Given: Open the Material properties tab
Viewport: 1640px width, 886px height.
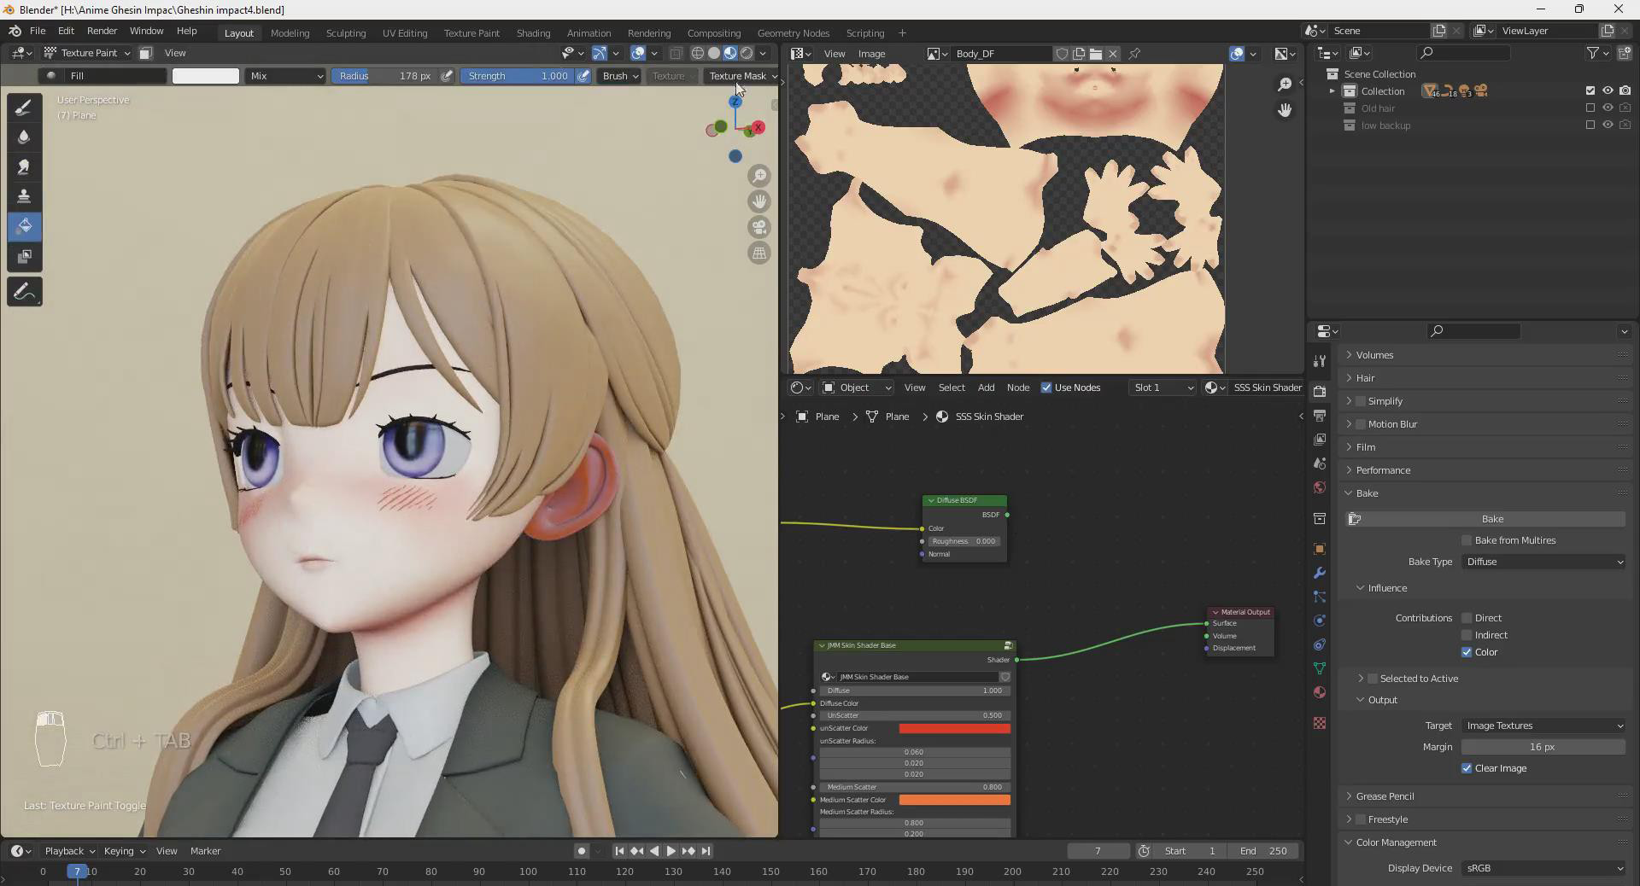Looking at the screenshot, I should point(1320,692).
